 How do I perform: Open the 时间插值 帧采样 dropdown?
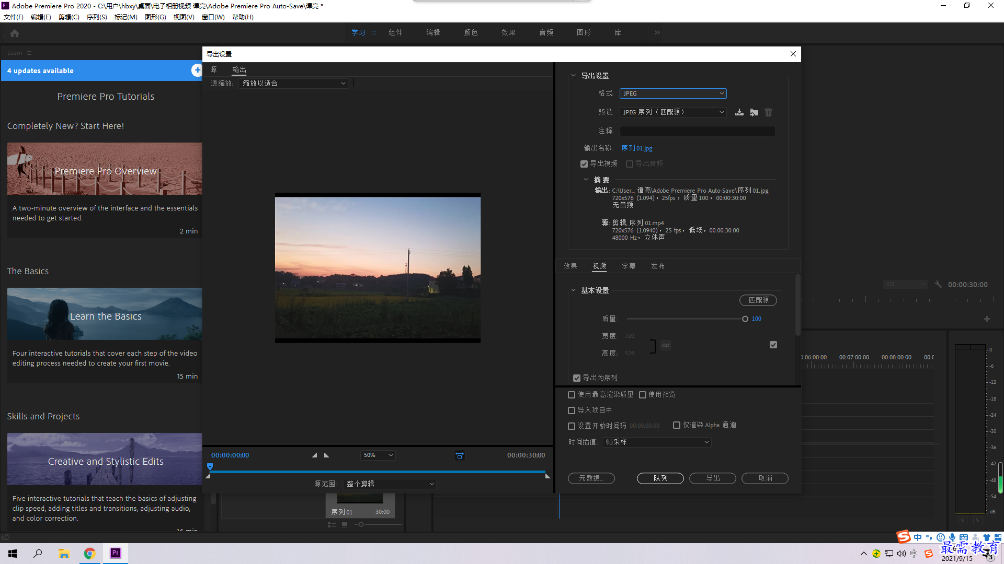click(x=657, y=442)
